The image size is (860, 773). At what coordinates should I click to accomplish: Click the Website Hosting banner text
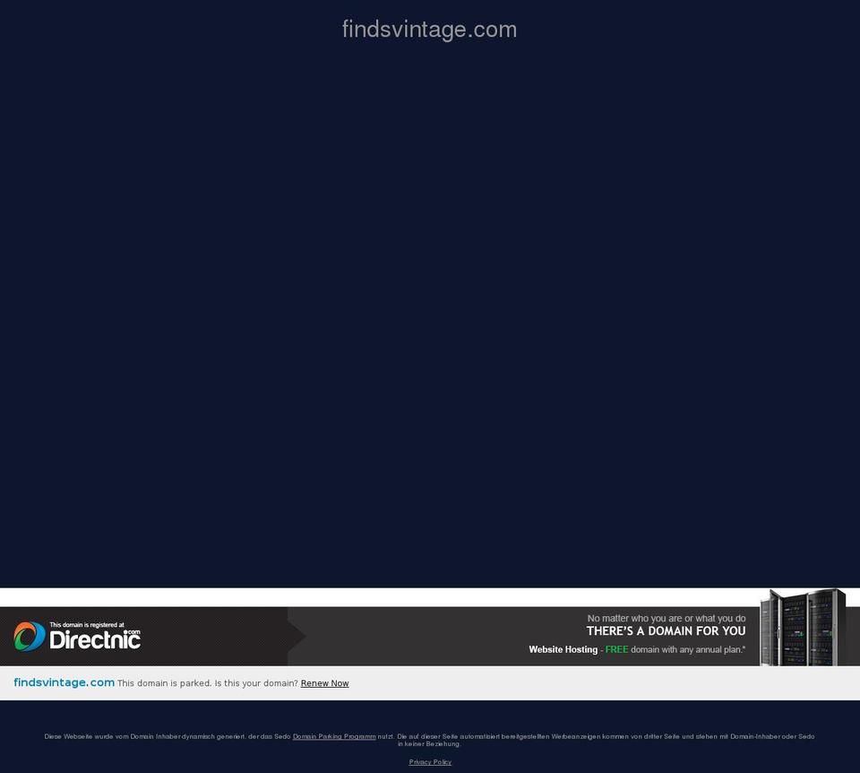point(637,649)
